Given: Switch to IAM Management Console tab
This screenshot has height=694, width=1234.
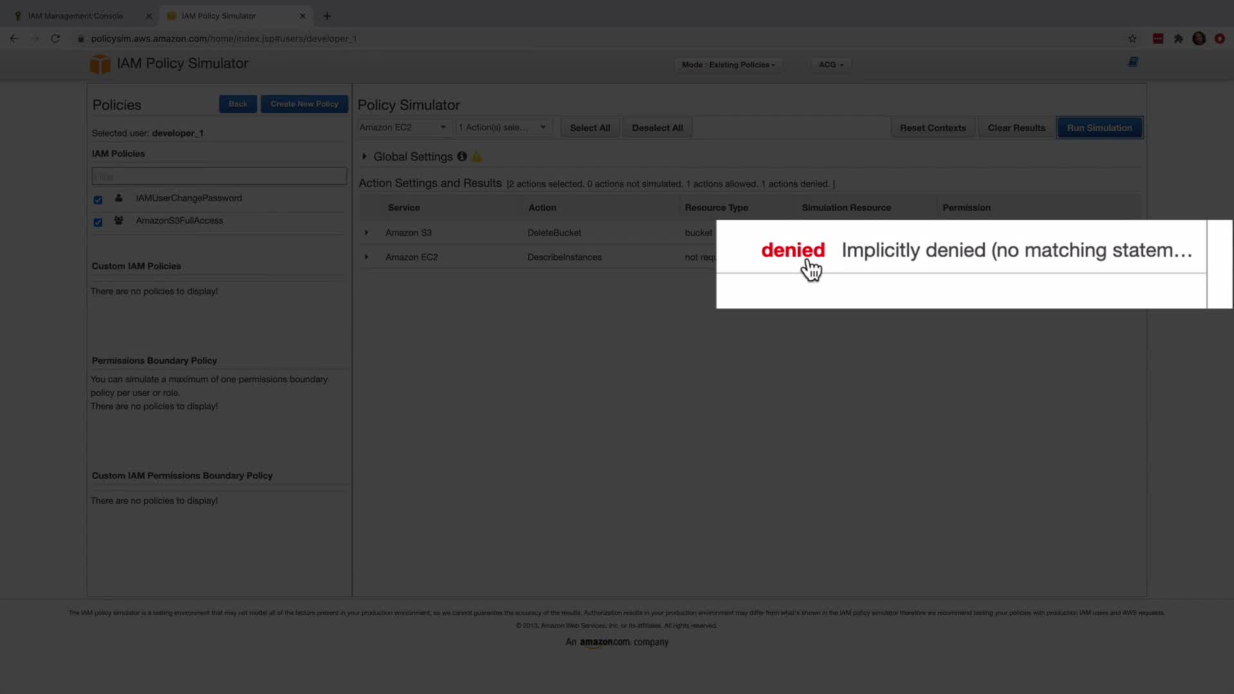Looking at the screenshot, I should coord(75,16).
